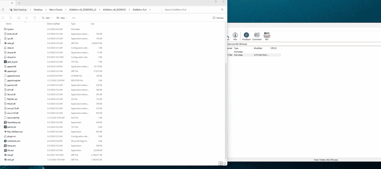Toggle the Preview pane button
This screenshot has height=169, width=381.
(218, 18)
